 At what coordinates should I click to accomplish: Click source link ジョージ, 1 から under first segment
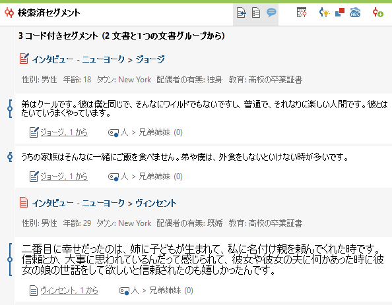pyautogui.click(x=64, y=132)
